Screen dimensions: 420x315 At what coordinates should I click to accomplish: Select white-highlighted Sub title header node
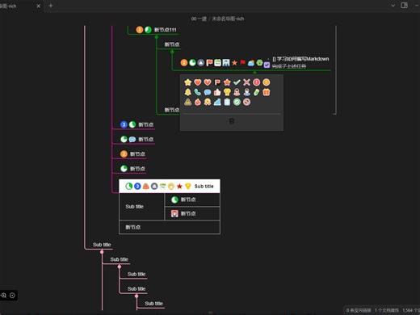(x=170, y=187)
